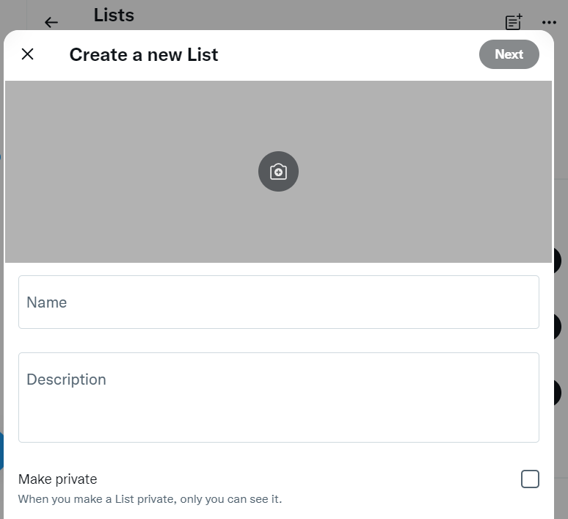The height and width of the screenshot is (519, 568).
Task: Click partially hidden black button beside banner bottom
Action: click(558, 261)
